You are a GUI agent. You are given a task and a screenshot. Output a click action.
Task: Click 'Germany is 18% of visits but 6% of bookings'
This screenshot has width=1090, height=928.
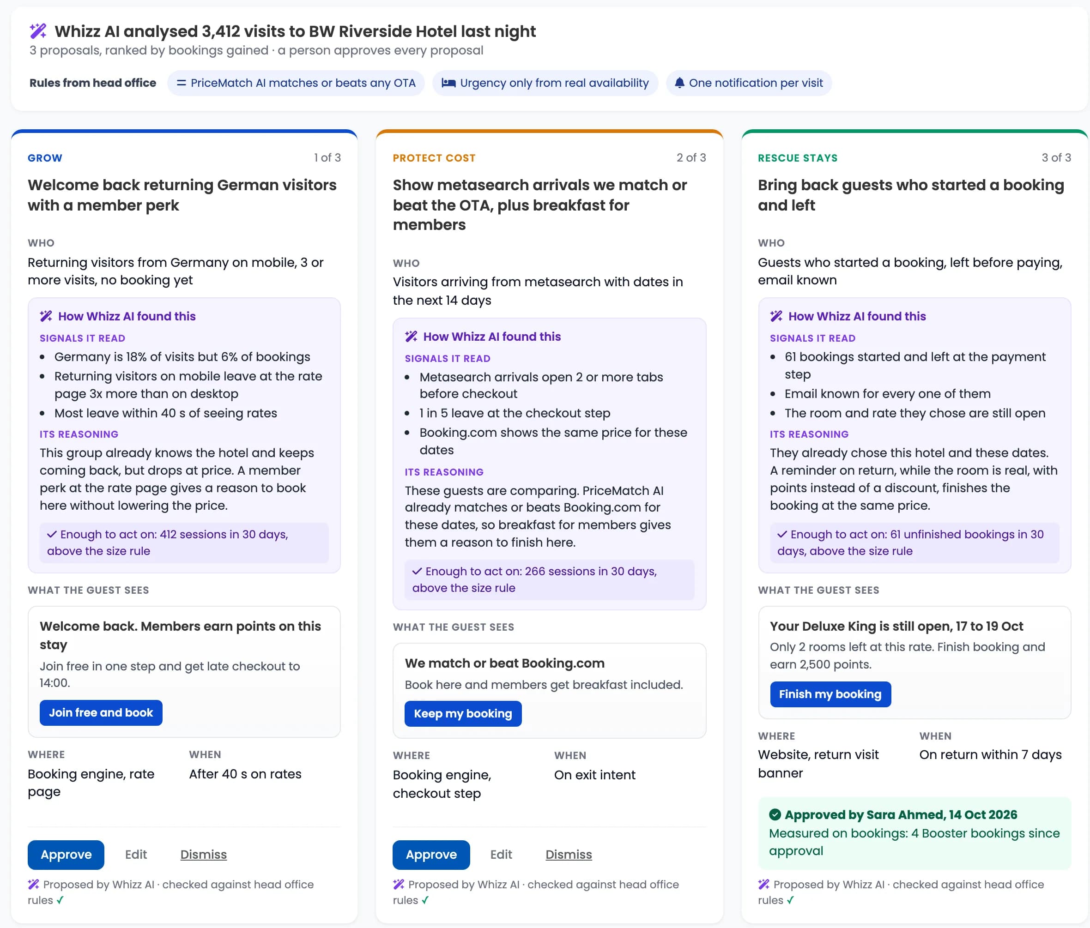click(x=182, y=356)
